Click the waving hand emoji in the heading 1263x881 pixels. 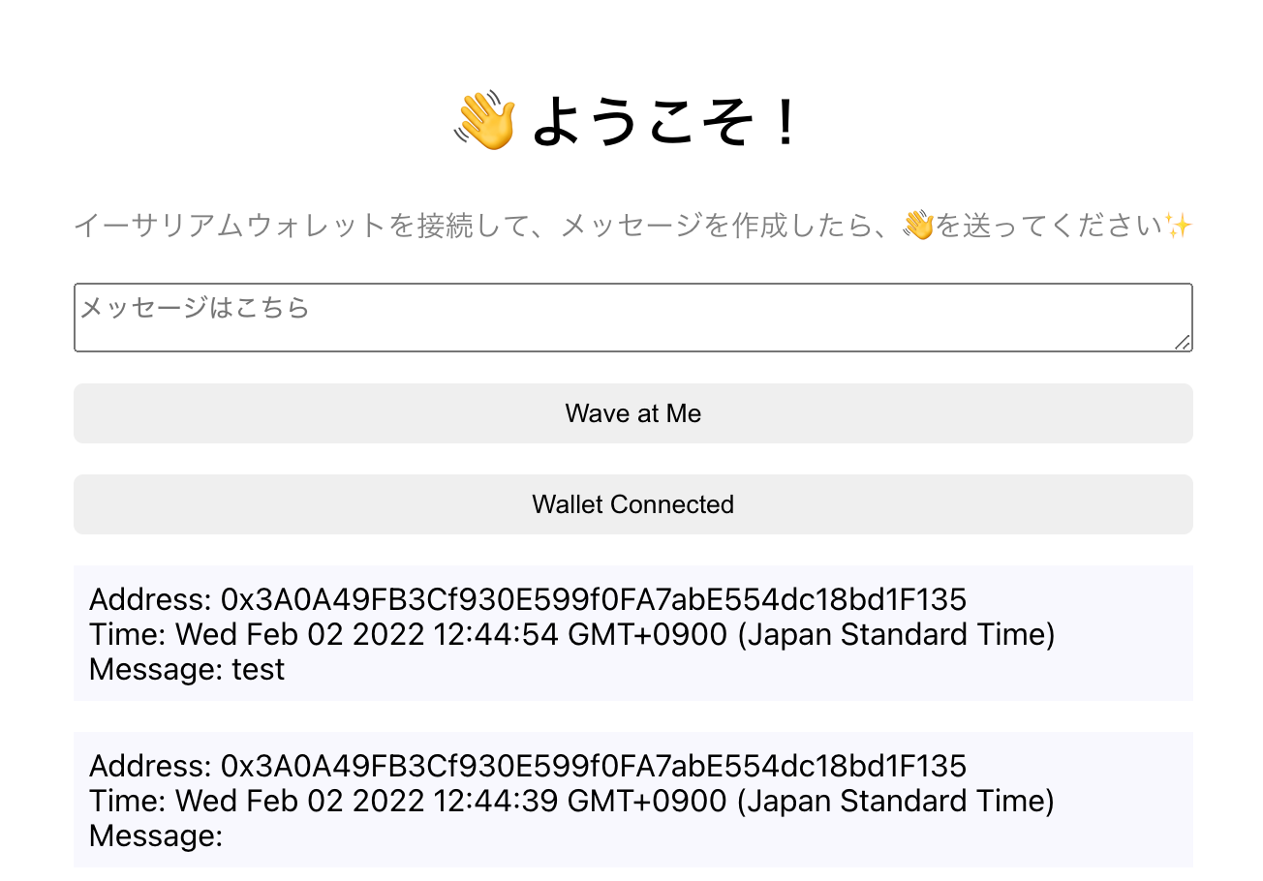(485, 120)
